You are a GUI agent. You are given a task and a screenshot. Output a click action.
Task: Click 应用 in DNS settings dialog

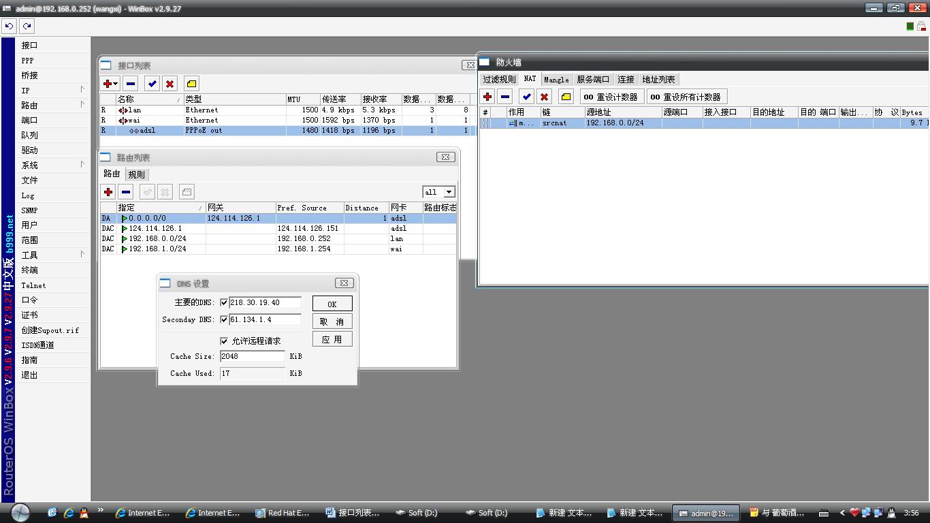[x=332, y=339]
